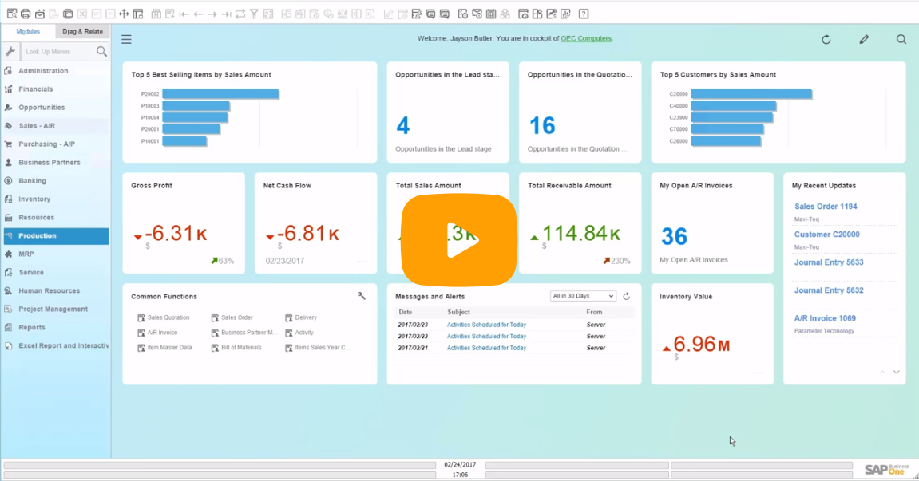This screenshot has height=481, width=919.
Task: Click the OEC Computers company link
Action: (x=586, y=38)
